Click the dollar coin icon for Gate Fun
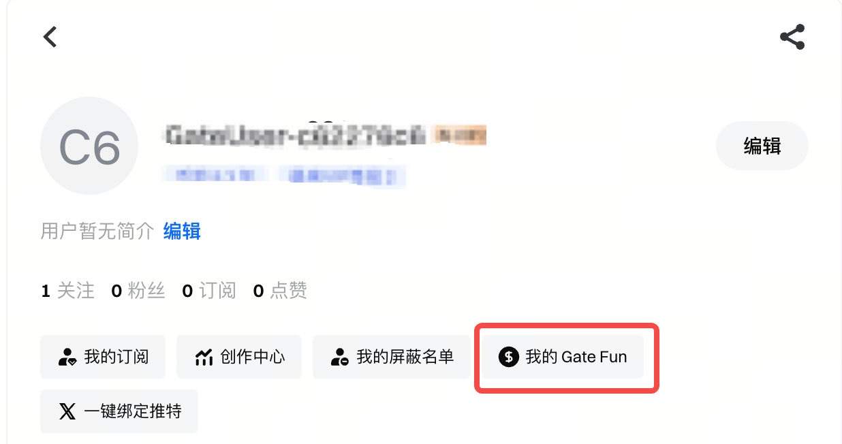This screenshot has width=842, height=444. tap(509, 357)
